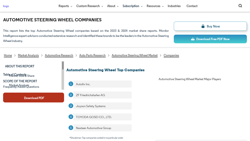Click number 1 badge beside Autoliv Inc.

(71, 84)
